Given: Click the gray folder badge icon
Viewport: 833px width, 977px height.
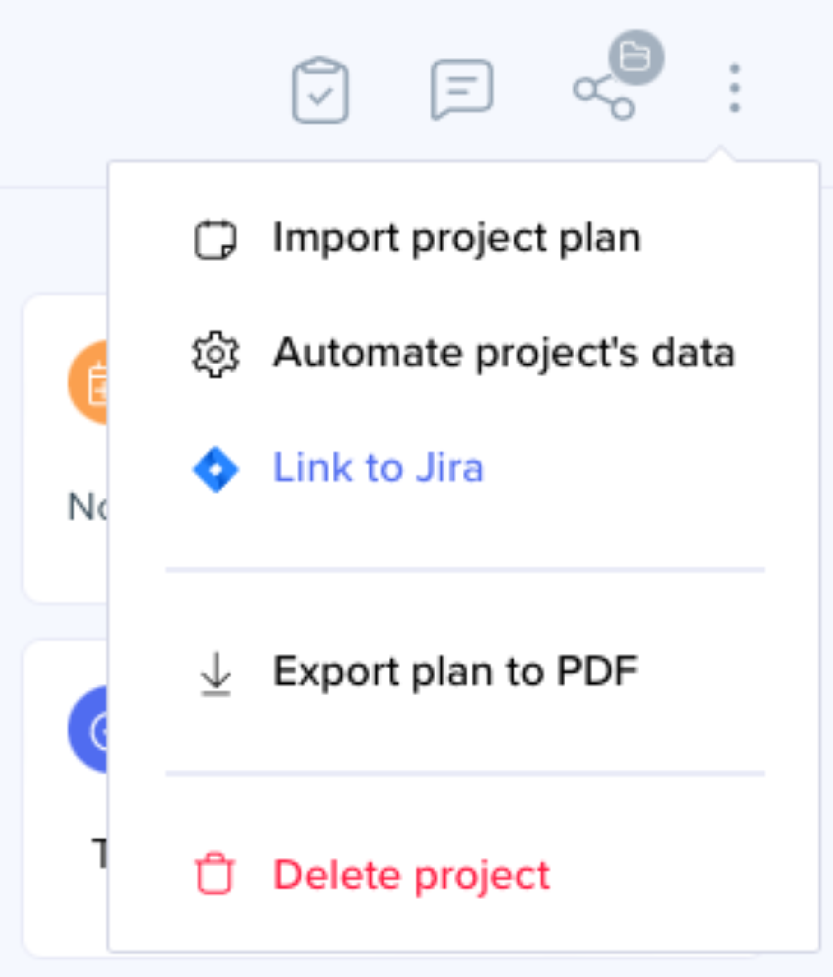Looking at the screenshot, I should click(x=636, y=58).
